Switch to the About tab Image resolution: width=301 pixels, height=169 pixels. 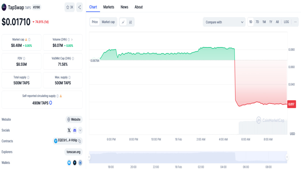click(139, 7)
